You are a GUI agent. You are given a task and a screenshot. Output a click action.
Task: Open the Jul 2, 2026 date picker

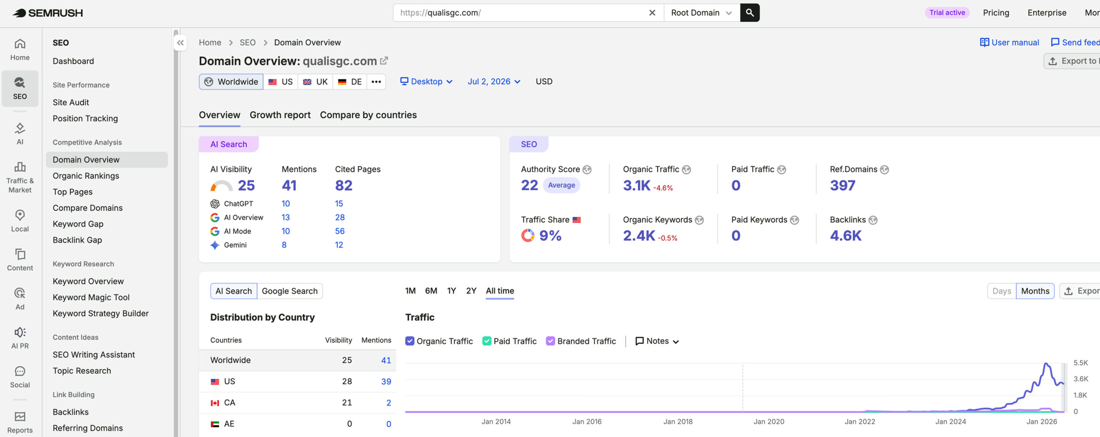tap(494, 82)
